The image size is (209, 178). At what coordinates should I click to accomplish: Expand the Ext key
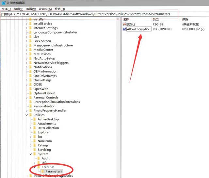tap(31, 137)
